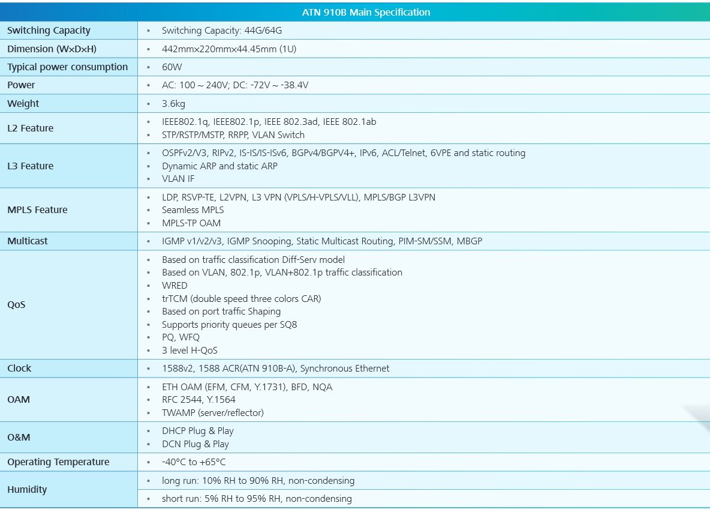Select the 'Dimension (W×D×H)' row label
Image resolution: width=710 pixels, height=509 pixels.
[52, 49]
